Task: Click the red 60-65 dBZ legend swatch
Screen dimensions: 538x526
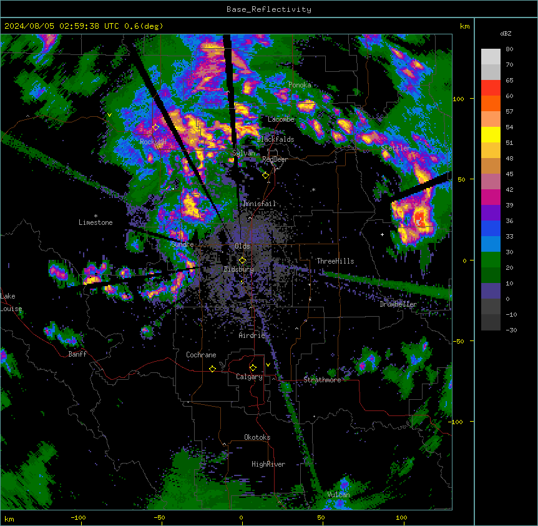Action: [491, 88]
